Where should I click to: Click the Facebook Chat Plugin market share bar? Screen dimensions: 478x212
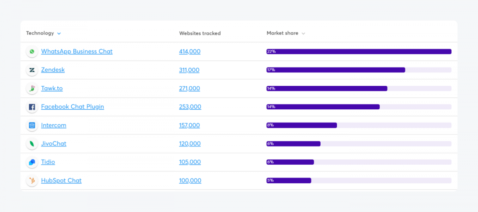click(323, 107)
